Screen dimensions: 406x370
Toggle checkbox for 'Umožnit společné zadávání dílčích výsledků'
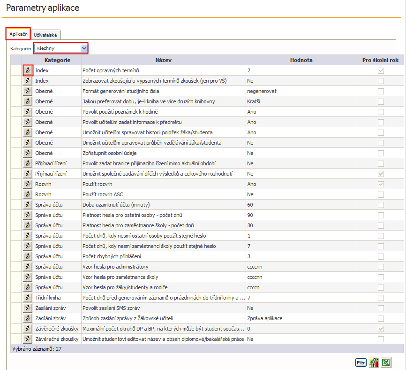[x=381, y=174]
